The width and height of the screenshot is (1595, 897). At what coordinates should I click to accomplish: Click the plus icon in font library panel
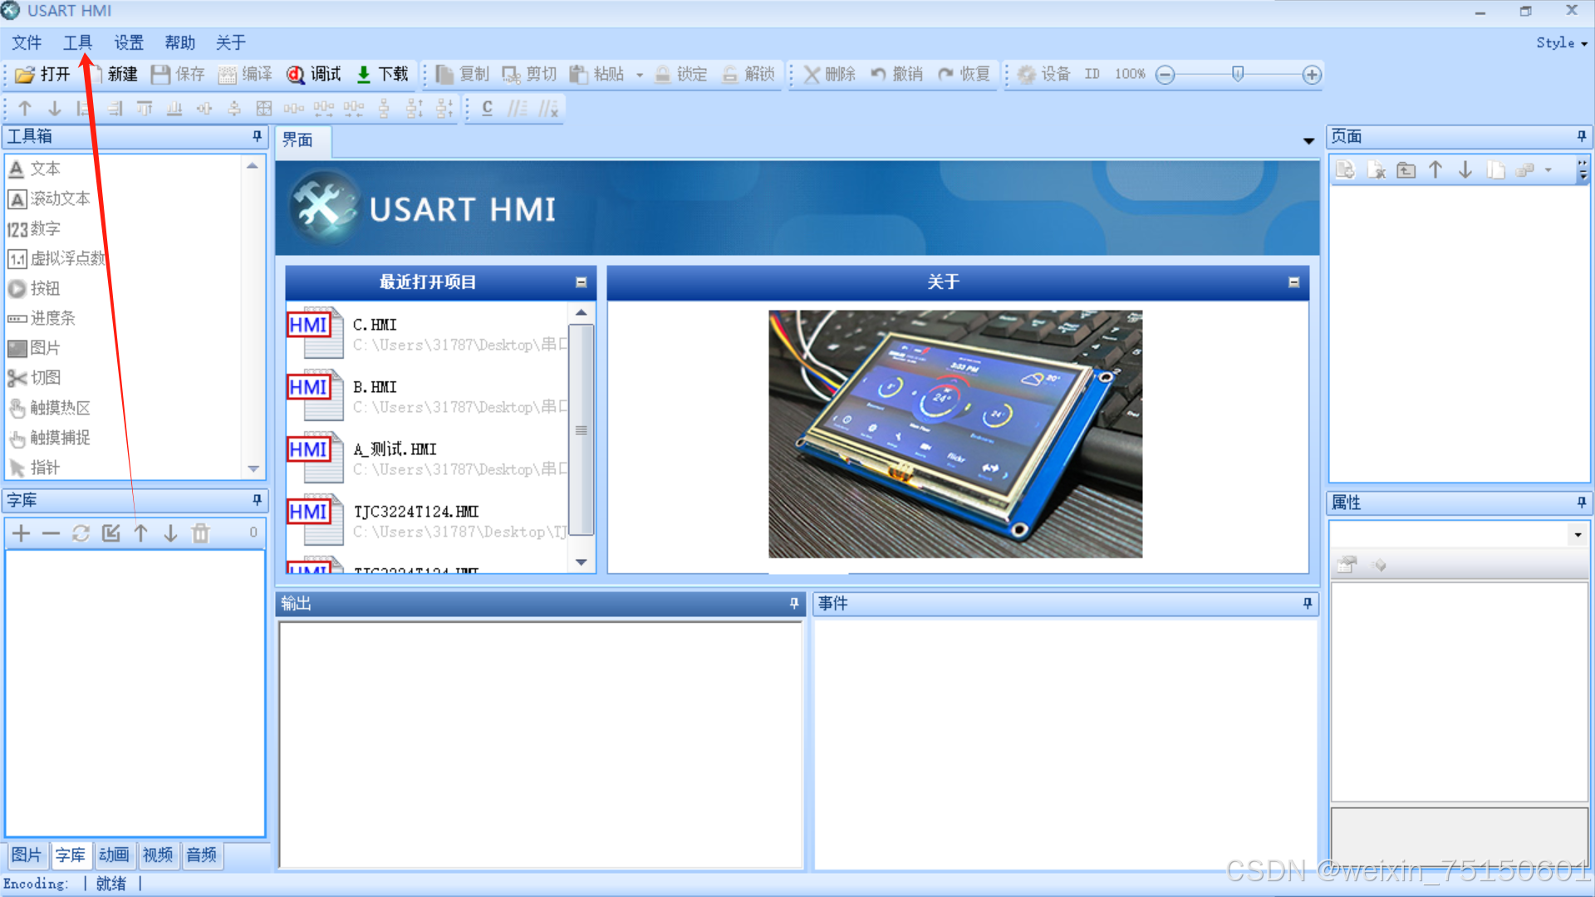(22, 533)
